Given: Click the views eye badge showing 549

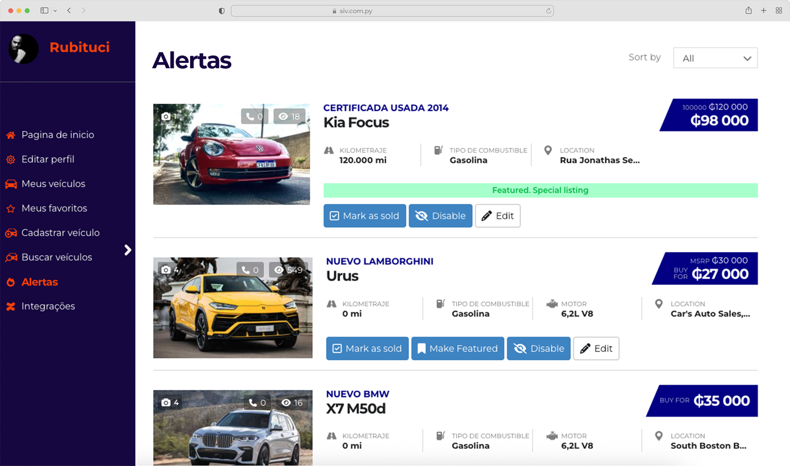Looking at the screenshot, I should [288, 270].
